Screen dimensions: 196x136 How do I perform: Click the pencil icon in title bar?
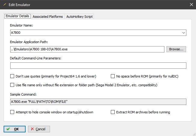(x=5, y=5)
